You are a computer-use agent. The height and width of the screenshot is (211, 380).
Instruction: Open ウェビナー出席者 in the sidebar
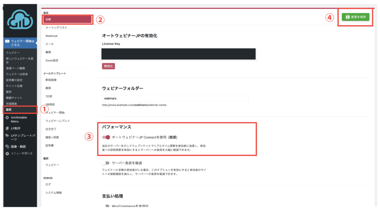17,74
